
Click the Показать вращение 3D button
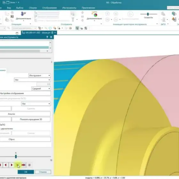click(x=31, y=119)
